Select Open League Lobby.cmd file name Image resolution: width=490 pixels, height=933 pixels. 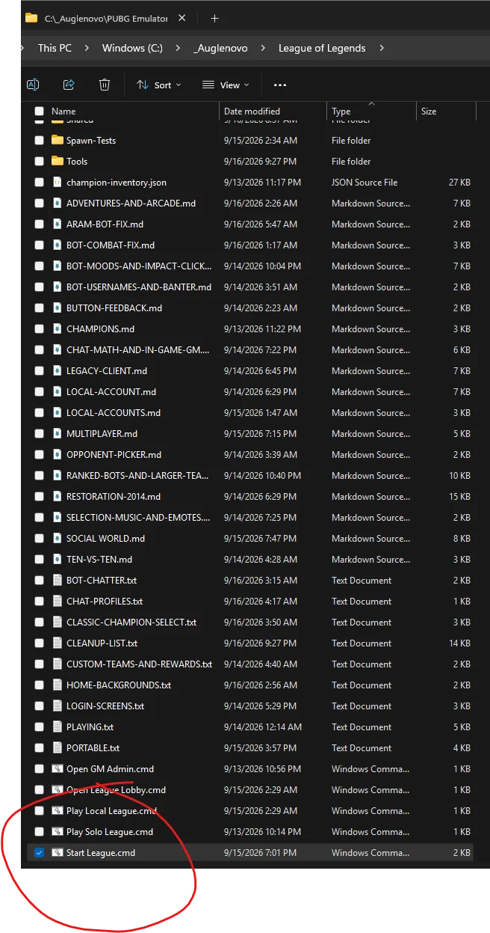(x=116, y=789)
